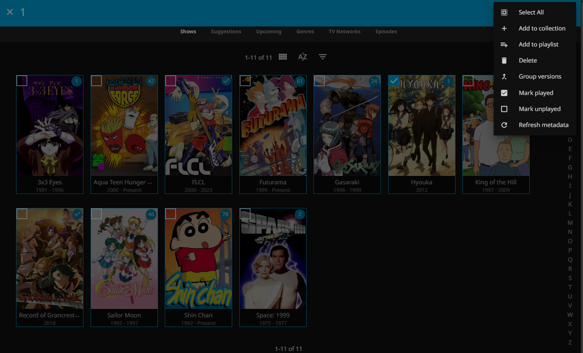Open the grid view settings icon
Image resolution: width=583 pixels, height=353 pixels.
[x=283, y=57]
